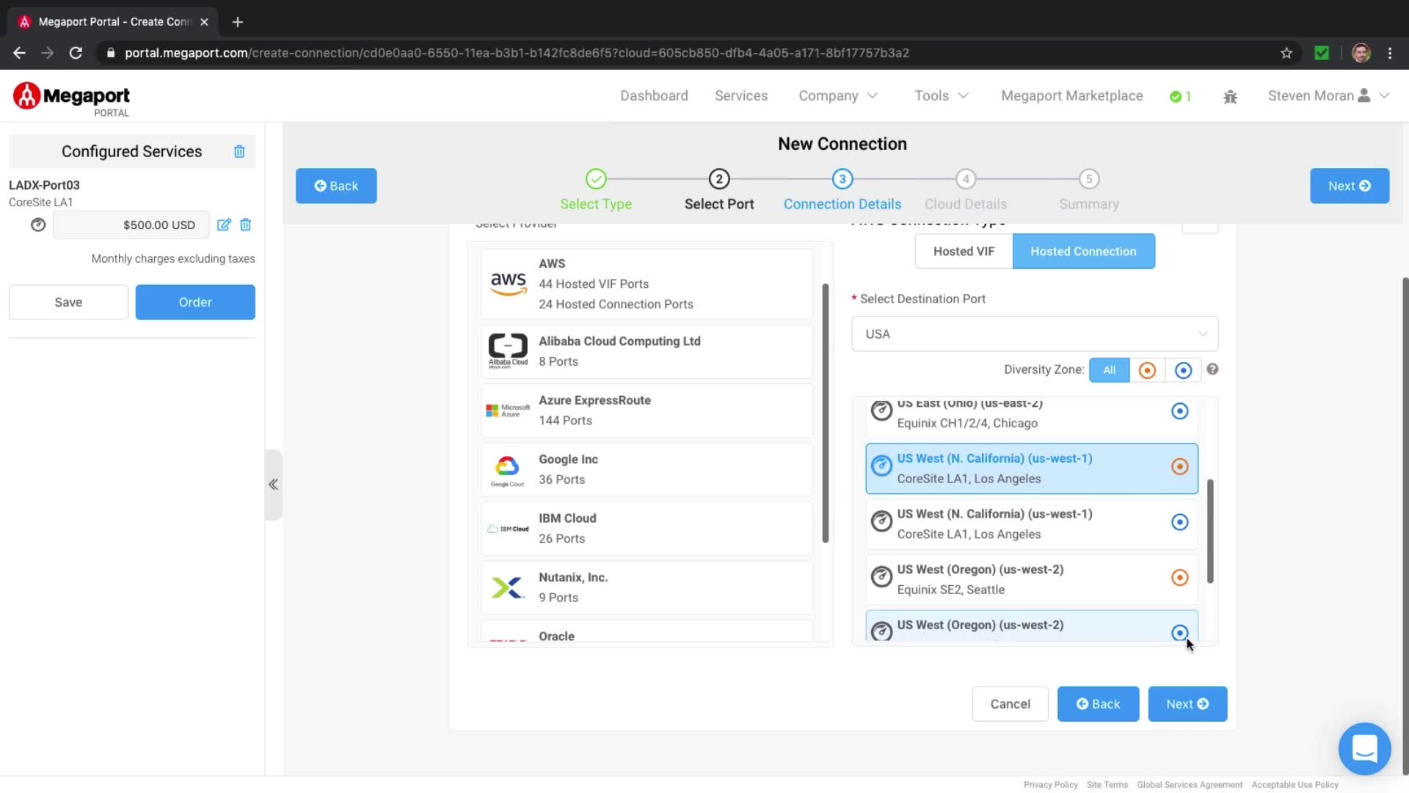This screenshot has height=793, width=1409.
Task: Delete LADX-Port03 using its trash icon
Action: click(x=246, y=225)
